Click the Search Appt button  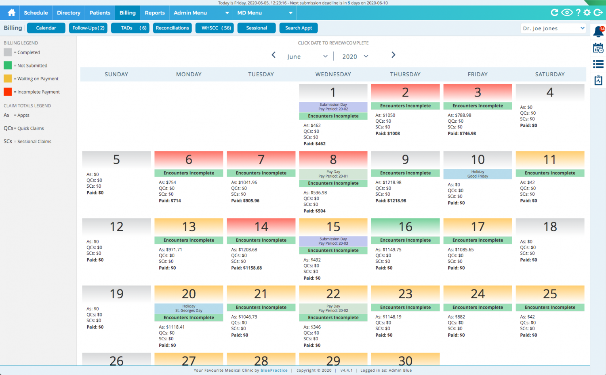pos(298,28)
